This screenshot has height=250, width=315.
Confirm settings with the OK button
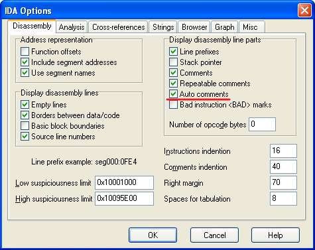[153, 235]
